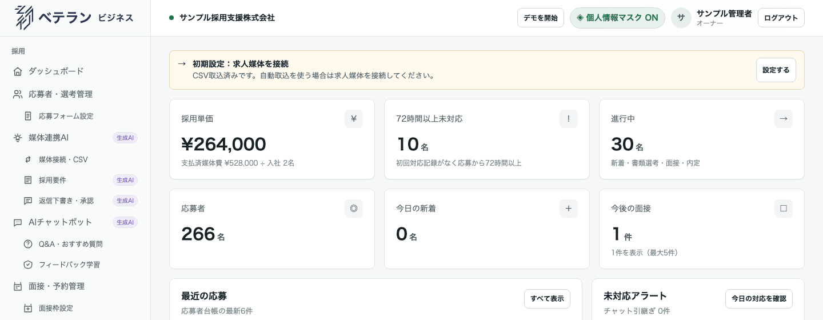Screen dimensions: 823x320
Task: Click チャット引継ぎ 0件 text
Action: pyautogui.click(x=637, y=311)
